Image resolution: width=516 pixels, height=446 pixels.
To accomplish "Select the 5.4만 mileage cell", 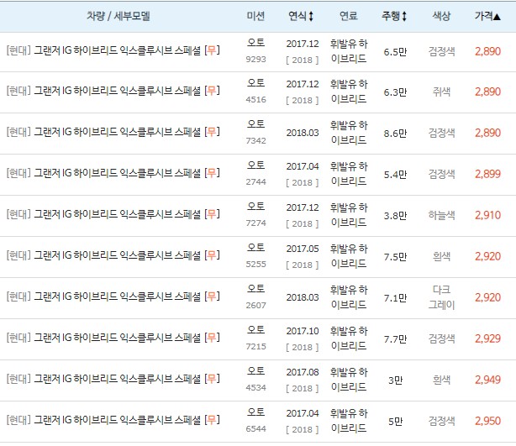I will point(395,175).
